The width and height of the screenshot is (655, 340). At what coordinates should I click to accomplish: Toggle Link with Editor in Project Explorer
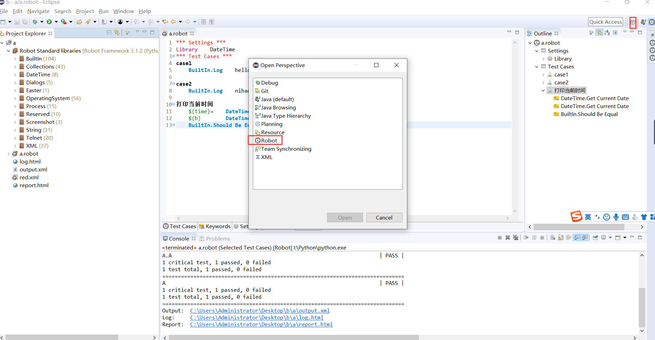point(117,33)
